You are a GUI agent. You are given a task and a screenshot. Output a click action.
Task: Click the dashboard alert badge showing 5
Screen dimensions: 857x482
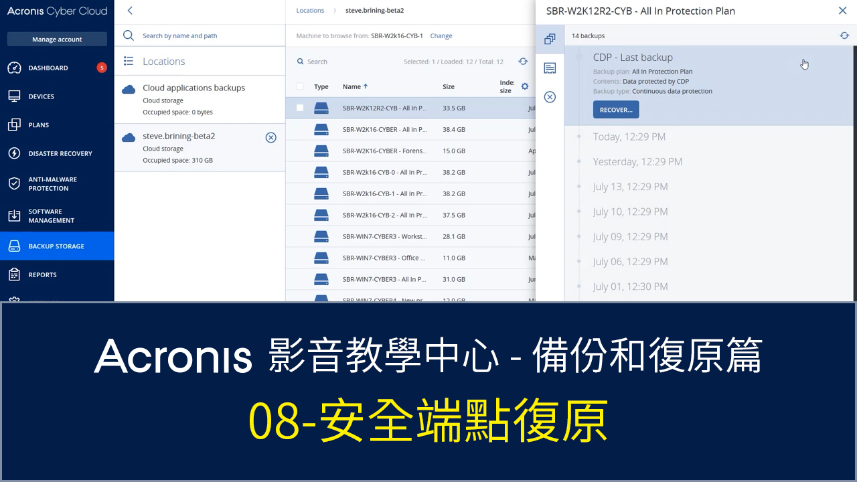pyautogui.click(x=102, y=68)
